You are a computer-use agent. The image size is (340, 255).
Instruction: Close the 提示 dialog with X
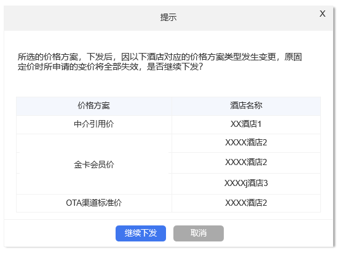point(322,14)
